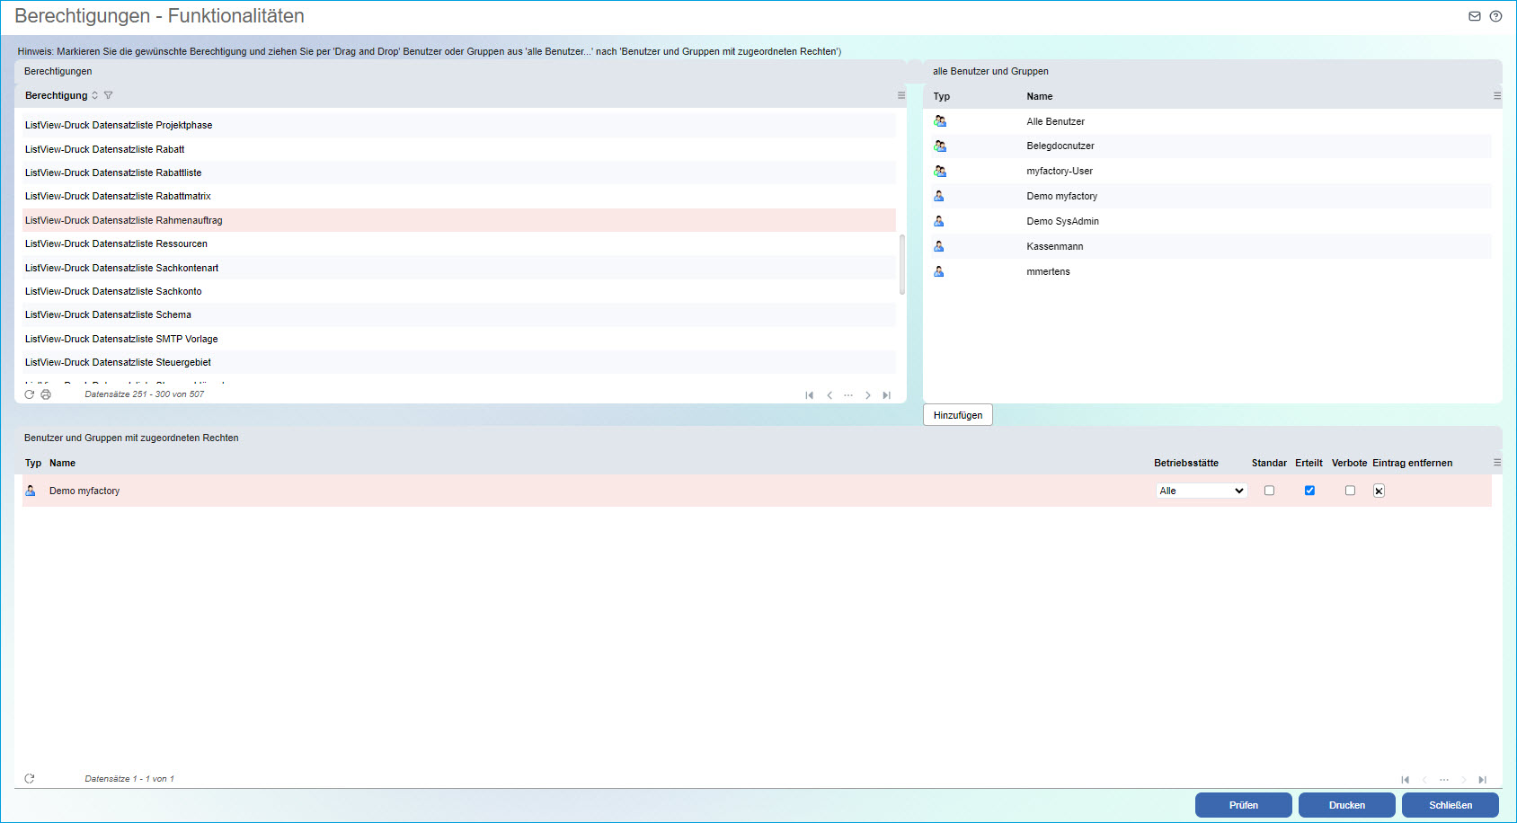
Task: Uncheck the Erteilt checkbox for Demo myfactory
Action: 1309,491
